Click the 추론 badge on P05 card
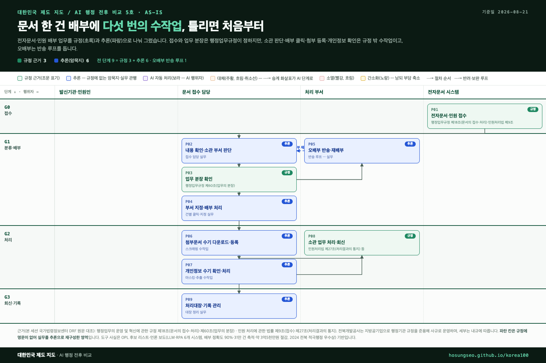Viewport: 546px width, 363px height. 410,144
